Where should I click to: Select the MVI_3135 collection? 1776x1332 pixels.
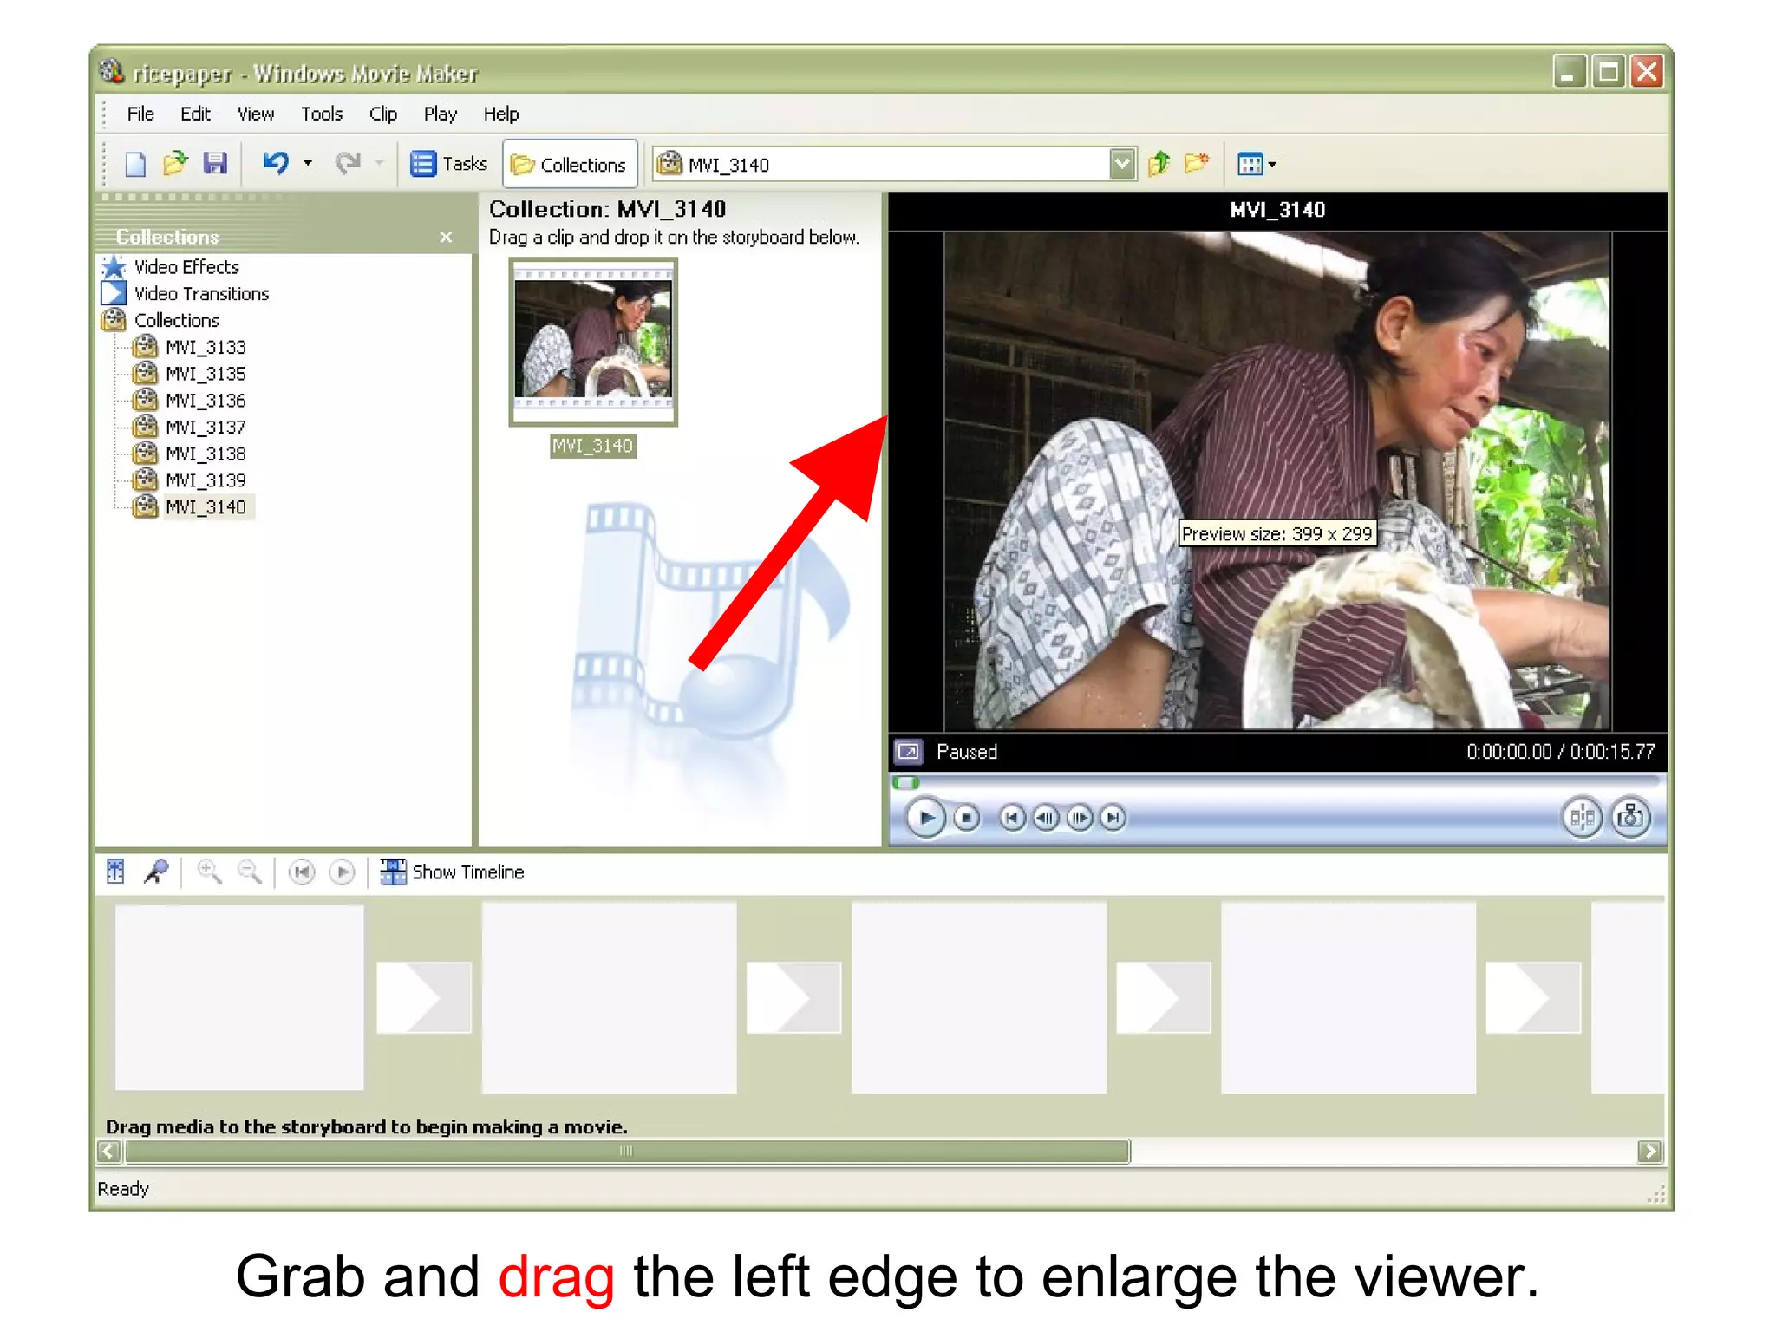tap(206, 374)
